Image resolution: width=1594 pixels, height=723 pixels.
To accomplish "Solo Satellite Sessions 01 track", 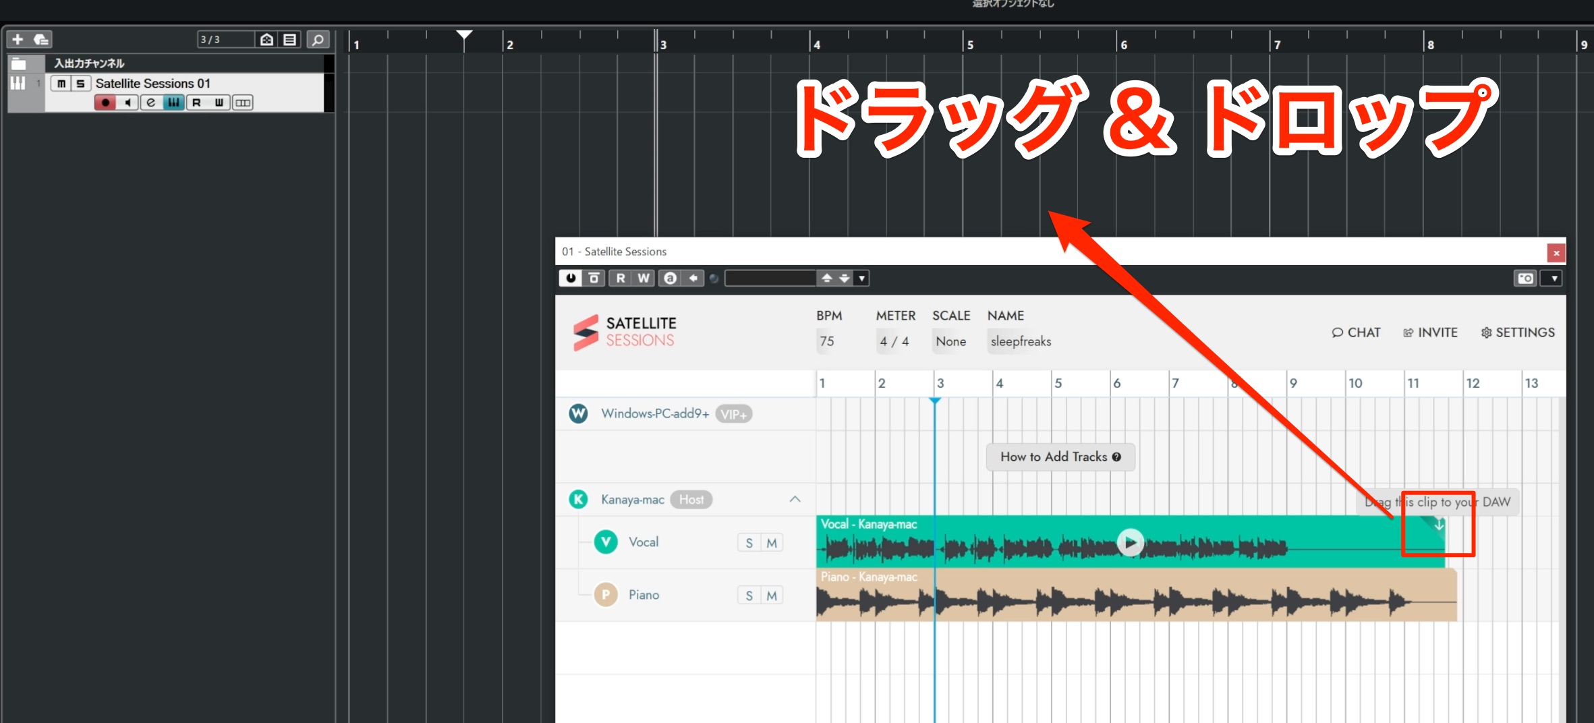I will 80,84.
